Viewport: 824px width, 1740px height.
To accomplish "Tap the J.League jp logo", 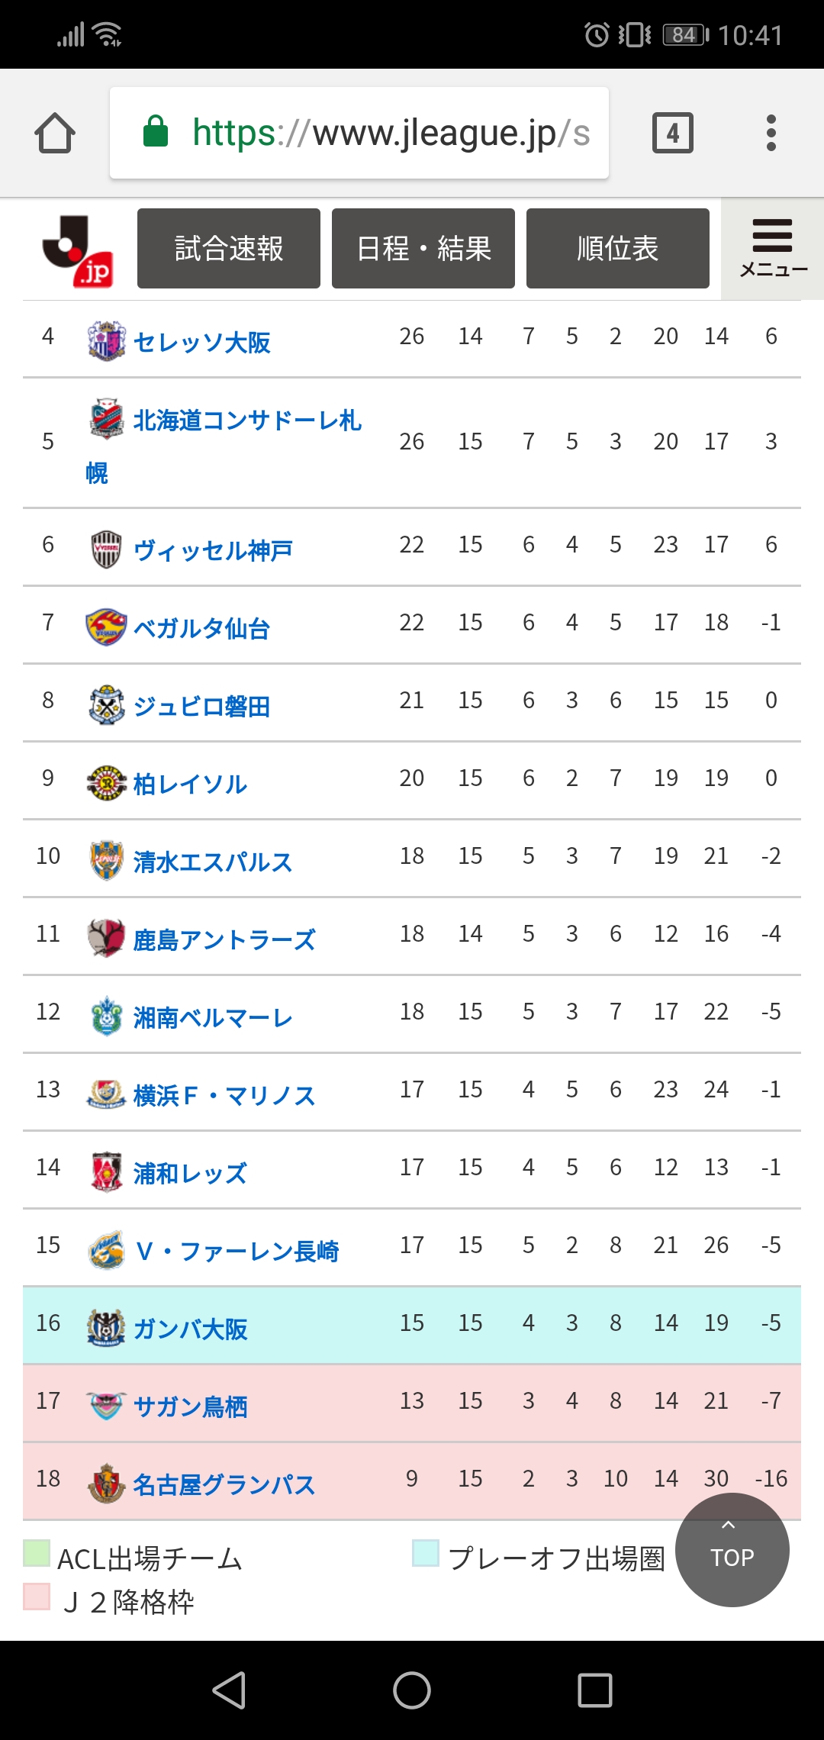I will tap(77, 250).
